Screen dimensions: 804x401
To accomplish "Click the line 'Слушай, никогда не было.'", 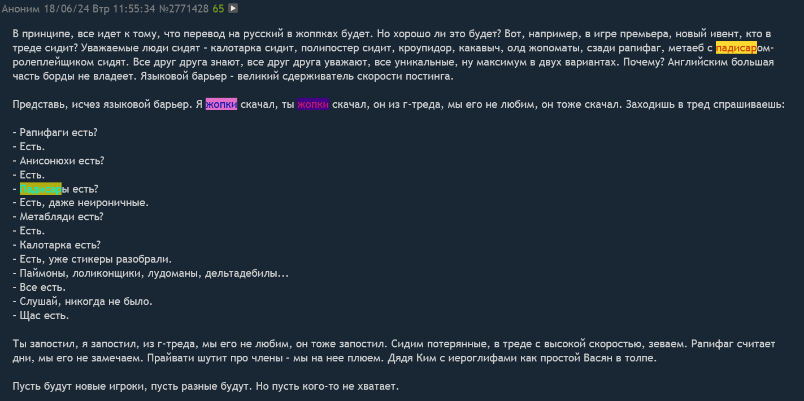I will click(82, 302).
